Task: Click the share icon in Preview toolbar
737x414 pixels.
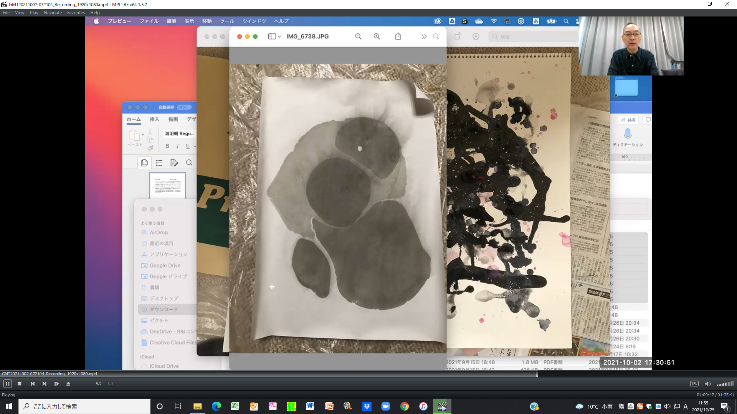Action: point(398,36)
